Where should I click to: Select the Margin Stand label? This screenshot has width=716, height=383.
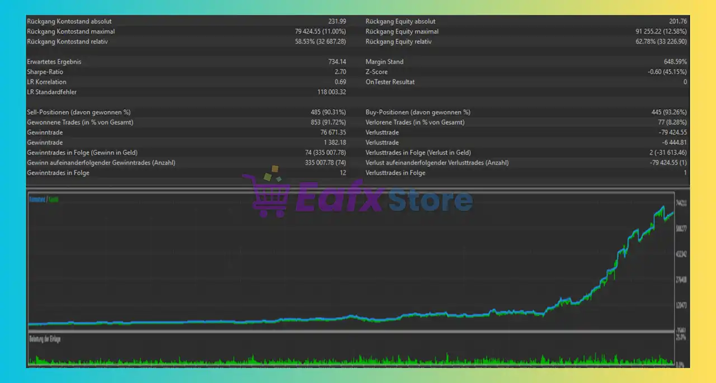pyautogui.click(x=384, y=62)
